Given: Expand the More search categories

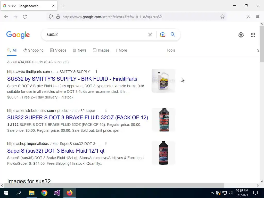Looking at the screenshot, I should click(121, 50).
